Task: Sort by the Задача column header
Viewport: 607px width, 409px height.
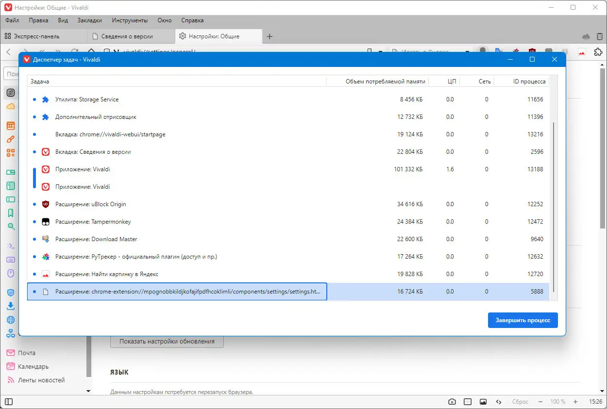Action: pos(177,82)
